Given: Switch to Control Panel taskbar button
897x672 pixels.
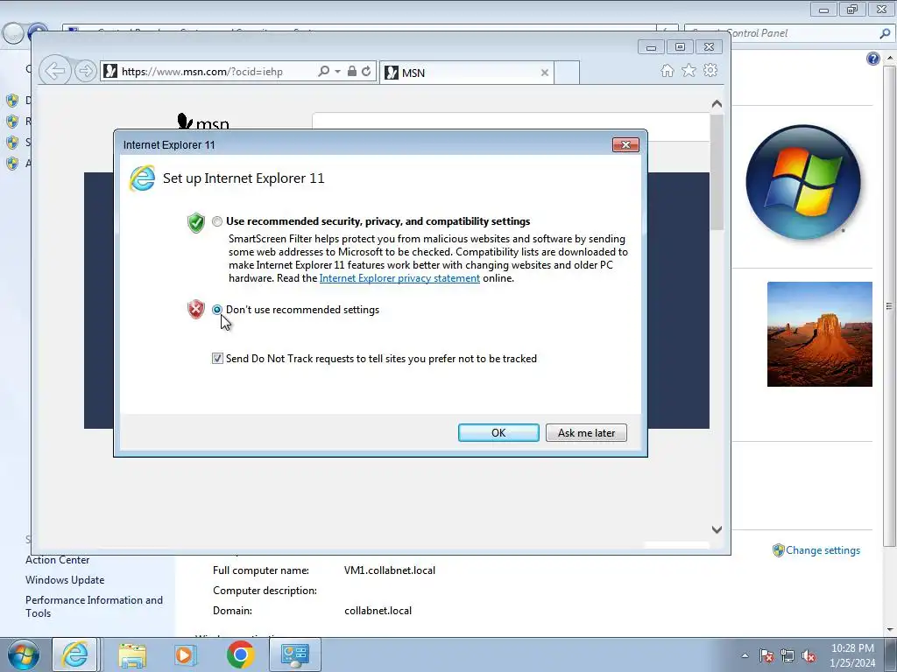Looking at the screenshot, I should pyautogui.click(x=294, y=654).
